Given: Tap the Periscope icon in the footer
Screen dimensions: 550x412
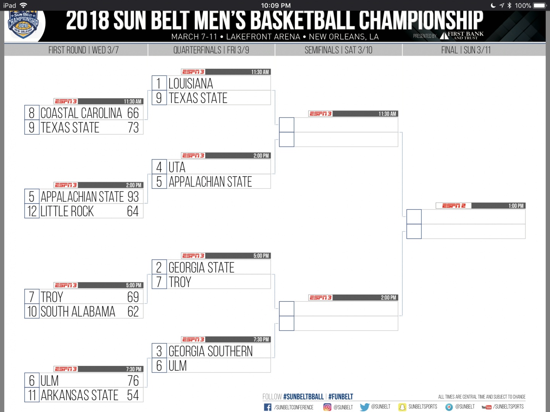Looking at the screenshot, I should (x=449, y=407).
